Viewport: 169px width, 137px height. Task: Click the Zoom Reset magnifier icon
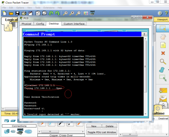tap(72, 13)
